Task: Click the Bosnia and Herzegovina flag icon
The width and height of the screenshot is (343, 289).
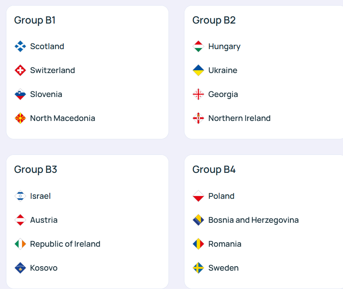Action: tap(198, 220)
